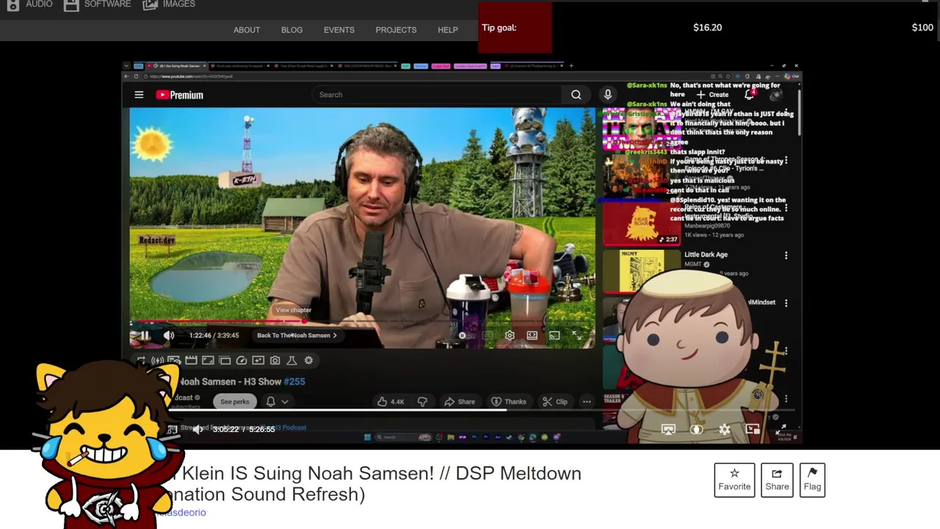Open the Help page

pos(448,30)
